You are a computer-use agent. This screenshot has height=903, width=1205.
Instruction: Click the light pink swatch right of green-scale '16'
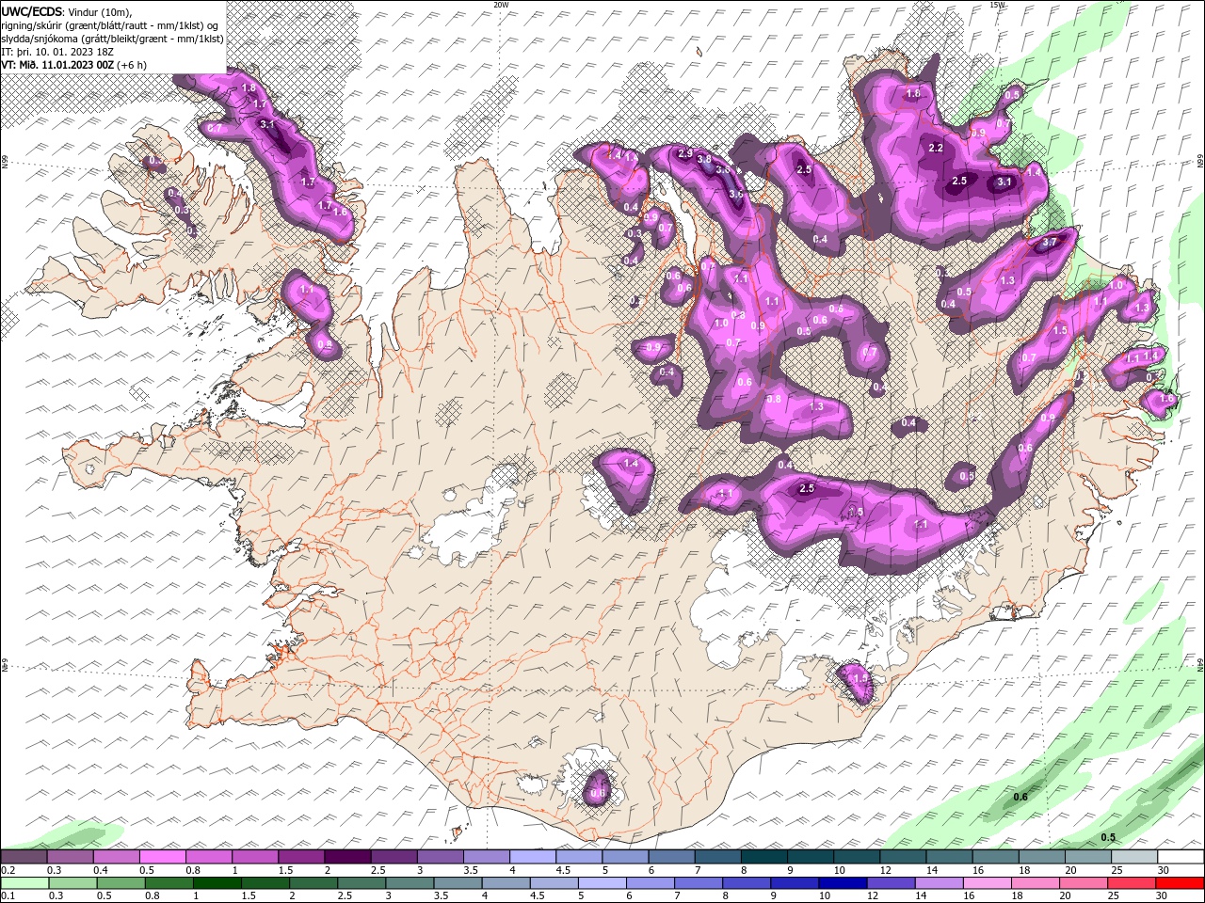tap(988, 882)
